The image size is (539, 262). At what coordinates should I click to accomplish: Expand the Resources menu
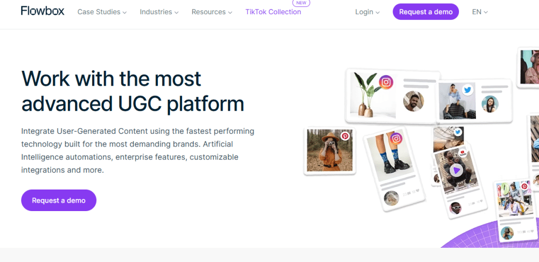pos(212,12)
